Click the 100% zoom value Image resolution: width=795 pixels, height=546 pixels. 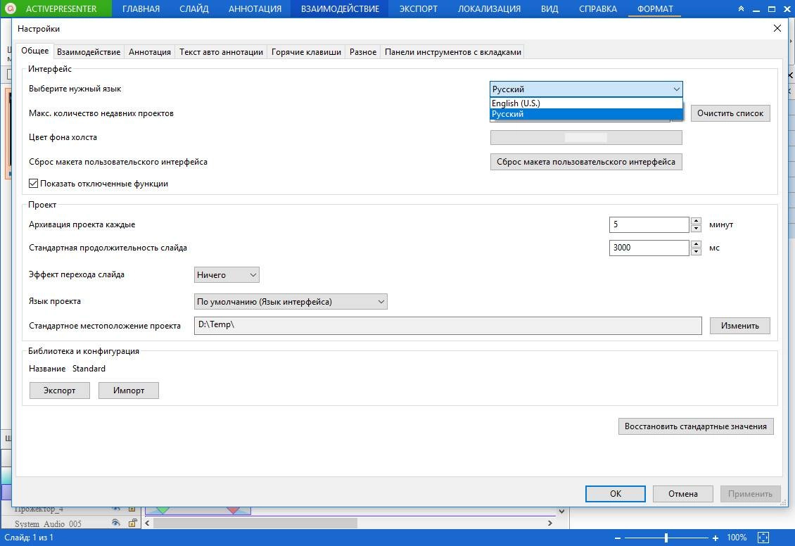click(737, 538)
